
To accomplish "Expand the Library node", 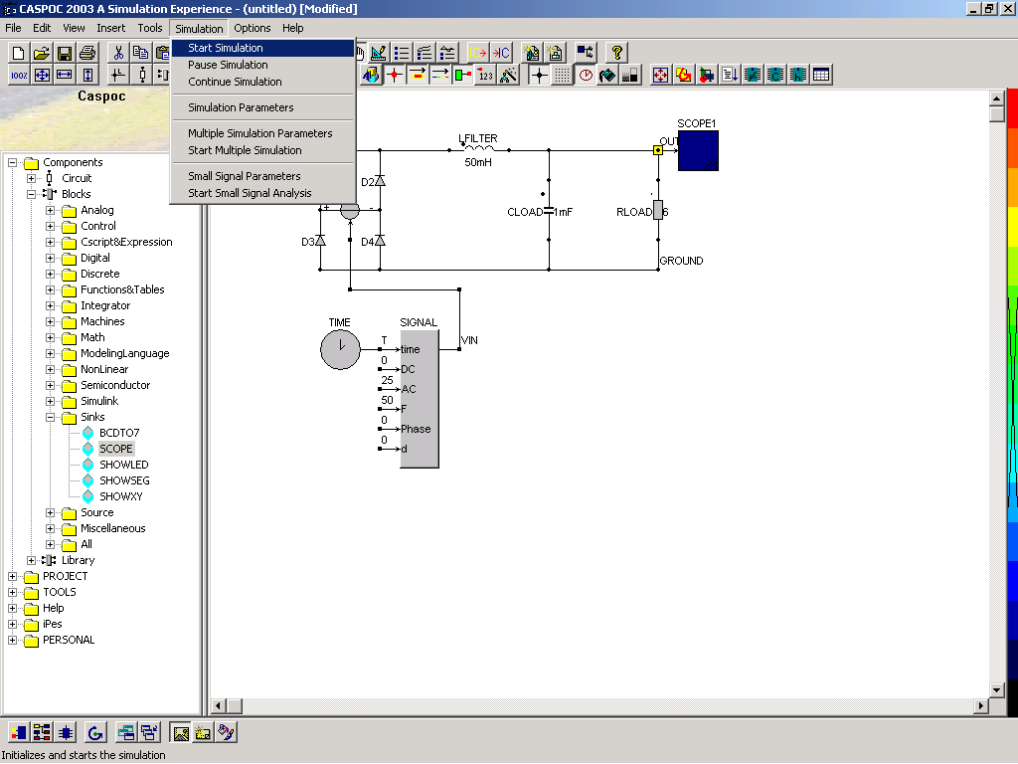I will pyautogui.click(x=31, y=560).
